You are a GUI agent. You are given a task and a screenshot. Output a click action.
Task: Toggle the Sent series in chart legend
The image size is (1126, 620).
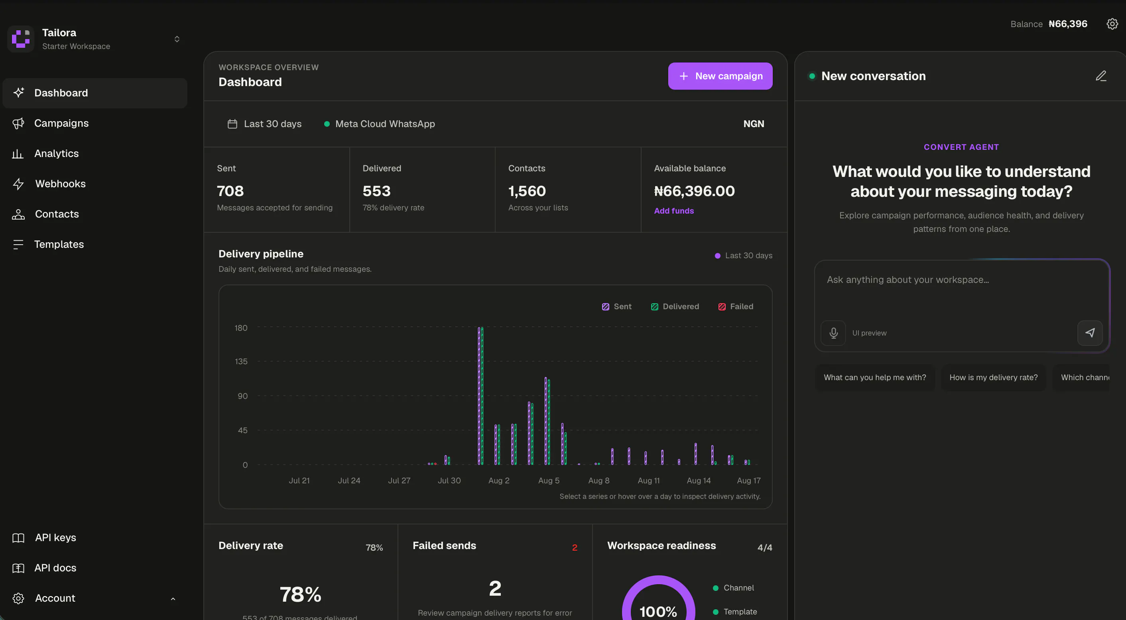[617, 307]
